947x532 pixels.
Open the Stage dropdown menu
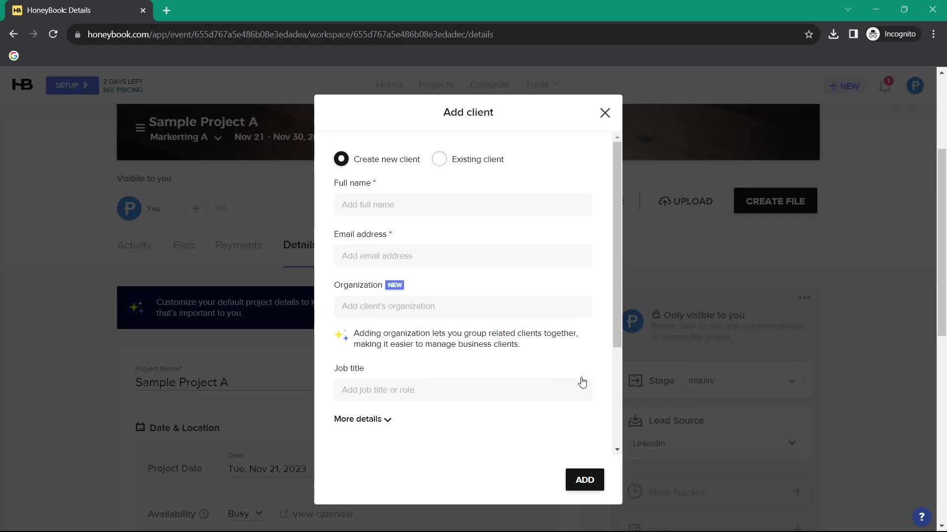pyautogui.click(x=793, y=381)
